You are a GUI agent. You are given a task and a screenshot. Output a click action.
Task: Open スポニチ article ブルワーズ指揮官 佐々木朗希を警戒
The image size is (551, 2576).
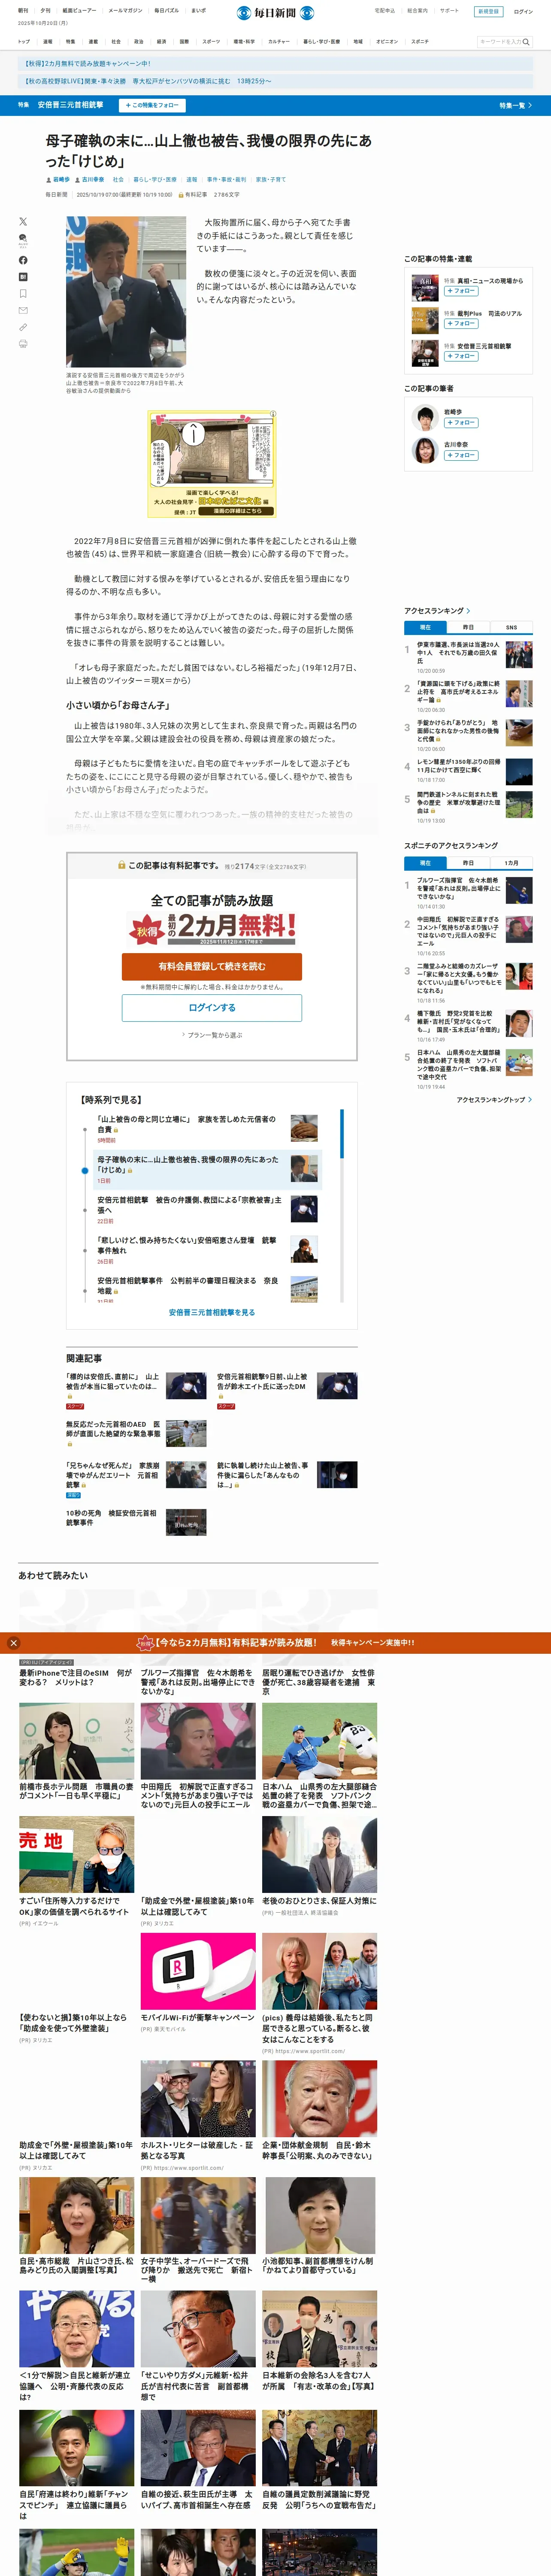click(468, 893)
